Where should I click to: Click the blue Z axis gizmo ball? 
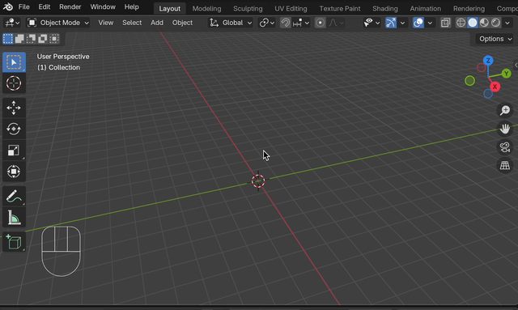tap(488, 61)
